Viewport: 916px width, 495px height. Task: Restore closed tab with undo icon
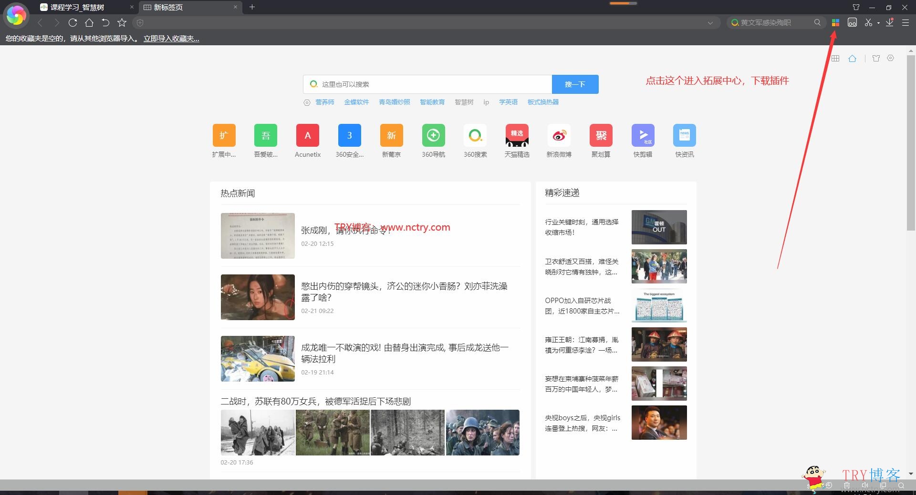tap(105, 22)
